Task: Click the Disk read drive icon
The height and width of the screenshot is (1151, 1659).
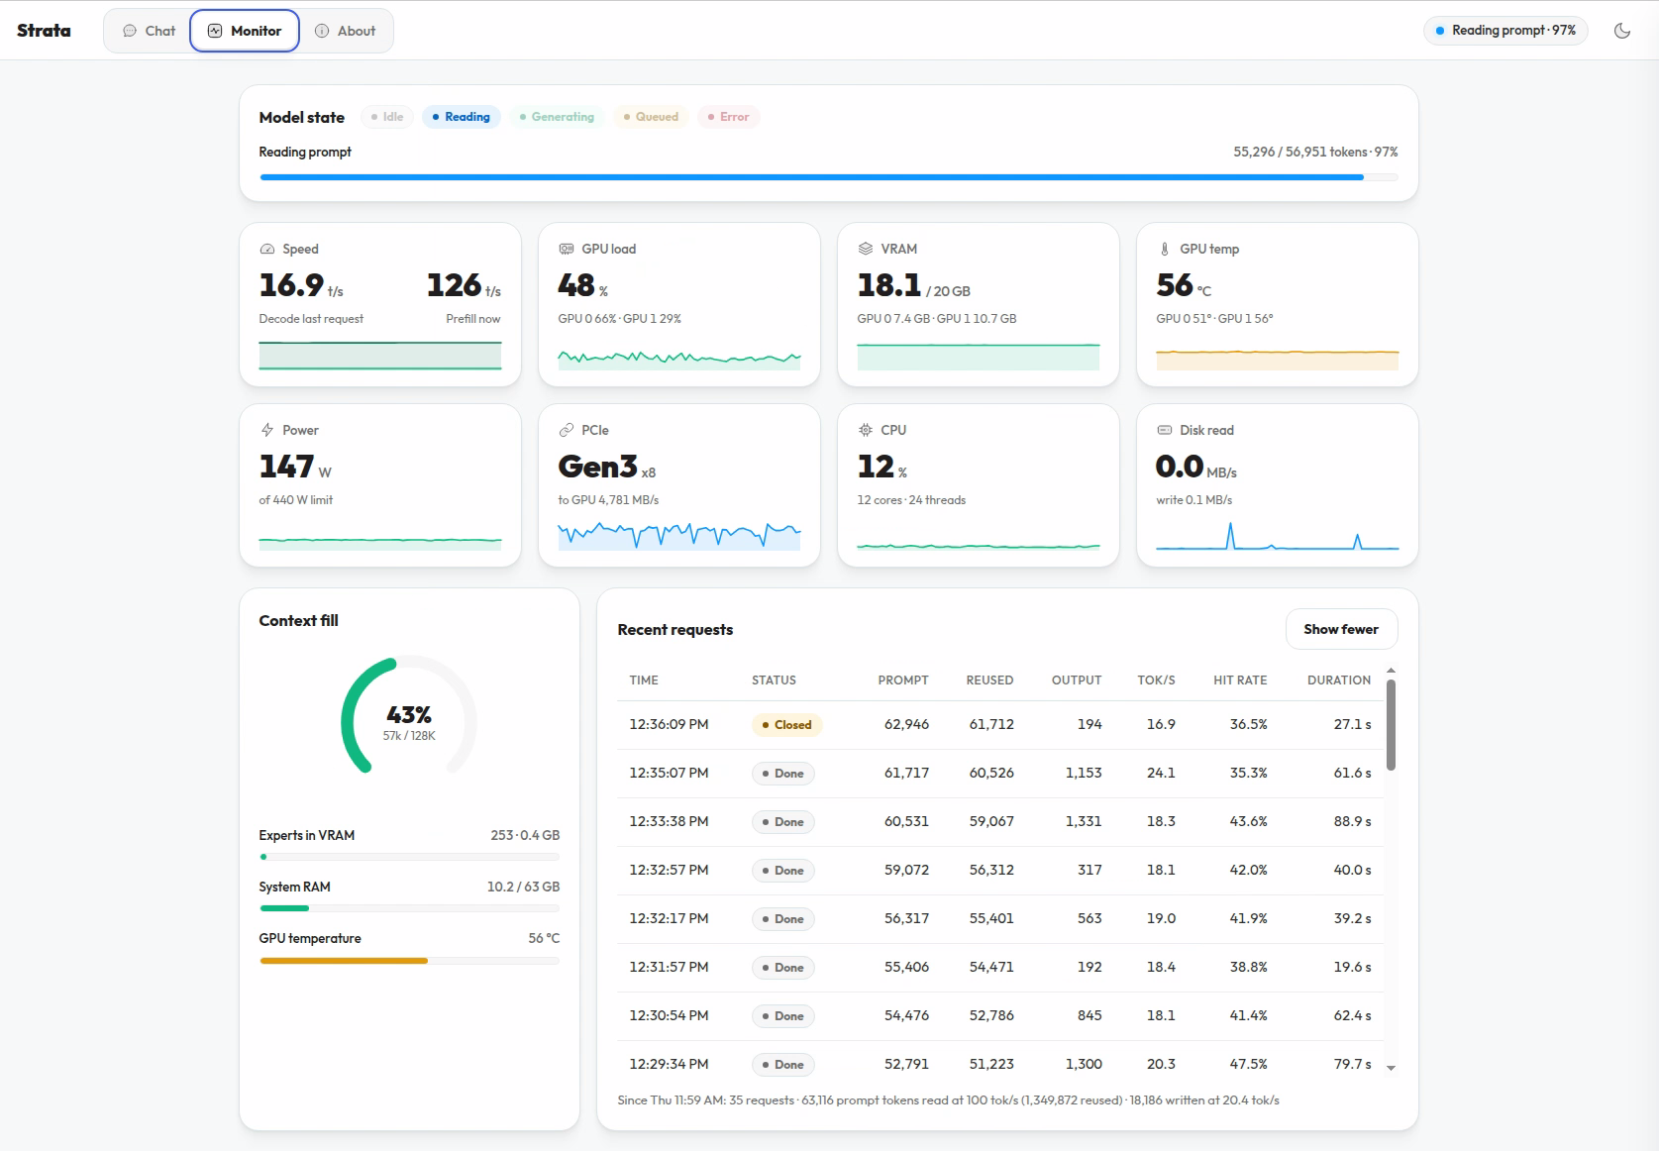Action: [1164, 431]
